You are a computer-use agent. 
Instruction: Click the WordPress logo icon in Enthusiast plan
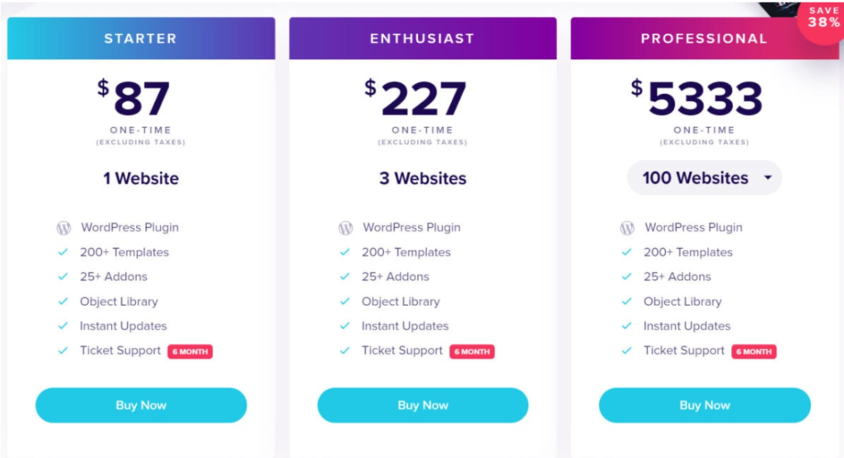345,227
